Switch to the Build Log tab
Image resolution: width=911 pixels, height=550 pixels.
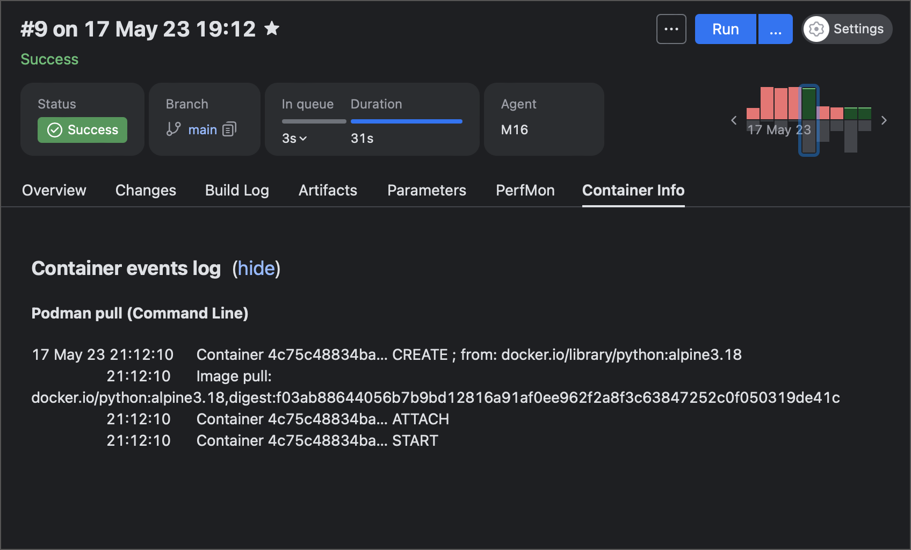point(236,190)
